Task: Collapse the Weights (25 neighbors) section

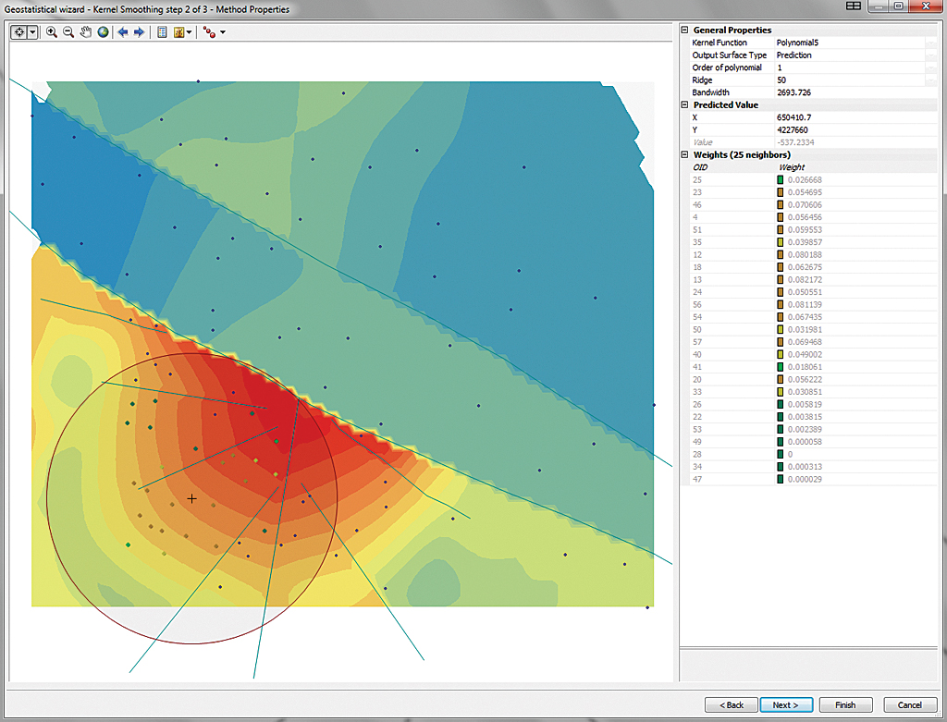Action: 684,155
